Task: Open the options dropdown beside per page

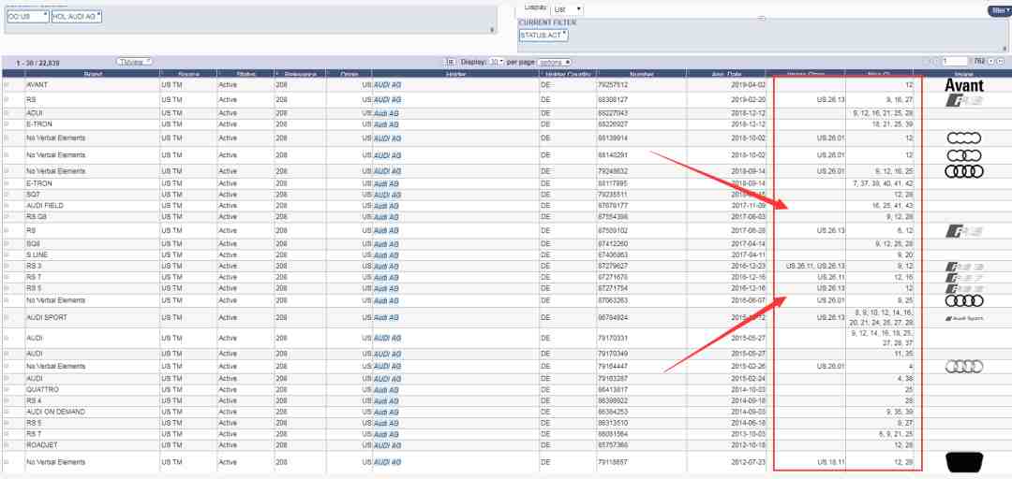Action: 555,62
